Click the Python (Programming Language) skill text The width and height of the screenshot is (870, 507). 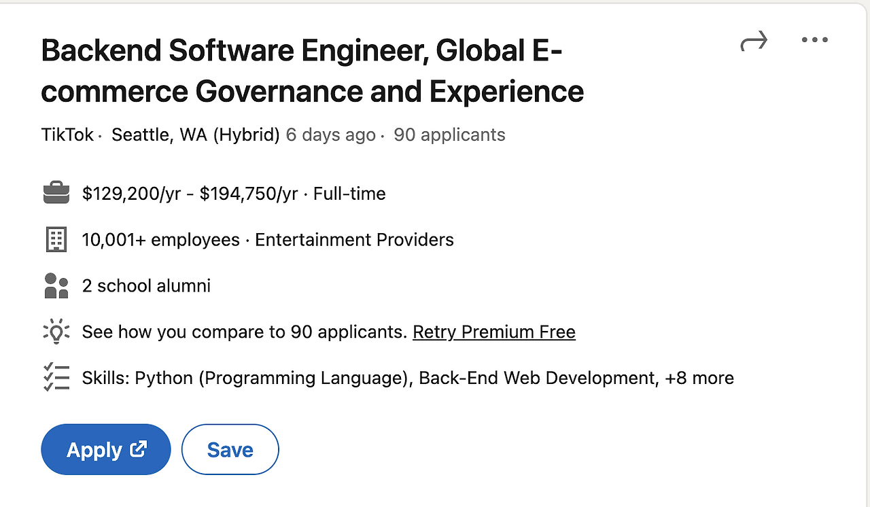[x=274, y=378]
